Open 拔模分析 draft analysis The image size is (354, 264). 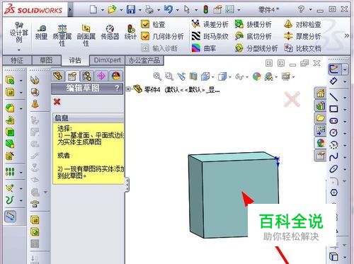point(253,24)
